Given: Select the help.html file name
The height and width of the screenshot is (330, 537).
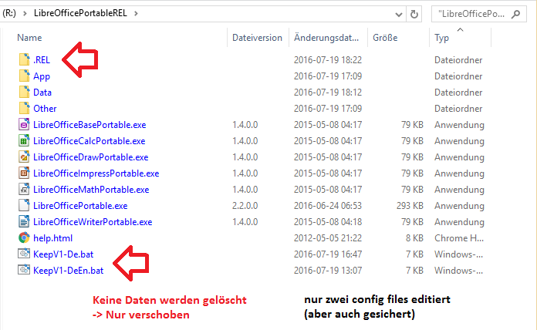Looking at the screenshot, I should click(x=52, y=238).
